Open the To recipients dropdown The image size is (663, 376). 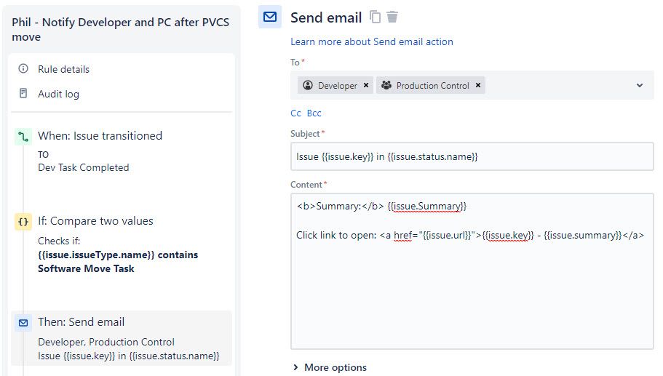(x=640, y=86)
